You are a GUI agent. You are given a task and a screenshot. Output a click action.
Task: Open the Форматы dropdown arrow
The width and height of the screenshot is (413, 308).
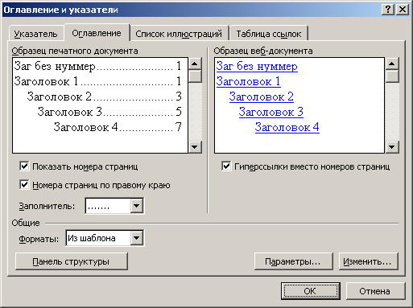coord(137,238)
